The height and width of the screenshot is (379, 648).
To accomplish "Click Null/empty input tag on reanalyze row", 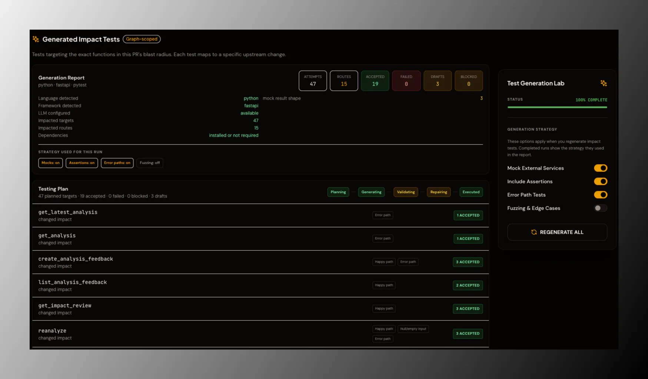I will click(413, 329).
